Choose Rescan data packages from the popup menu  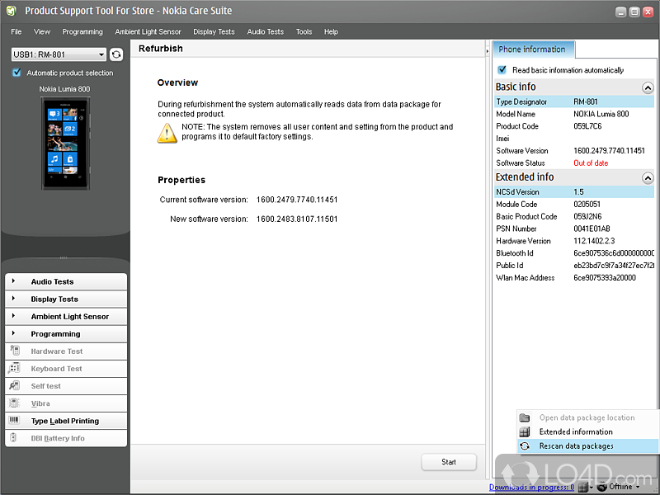coord(576,446)
